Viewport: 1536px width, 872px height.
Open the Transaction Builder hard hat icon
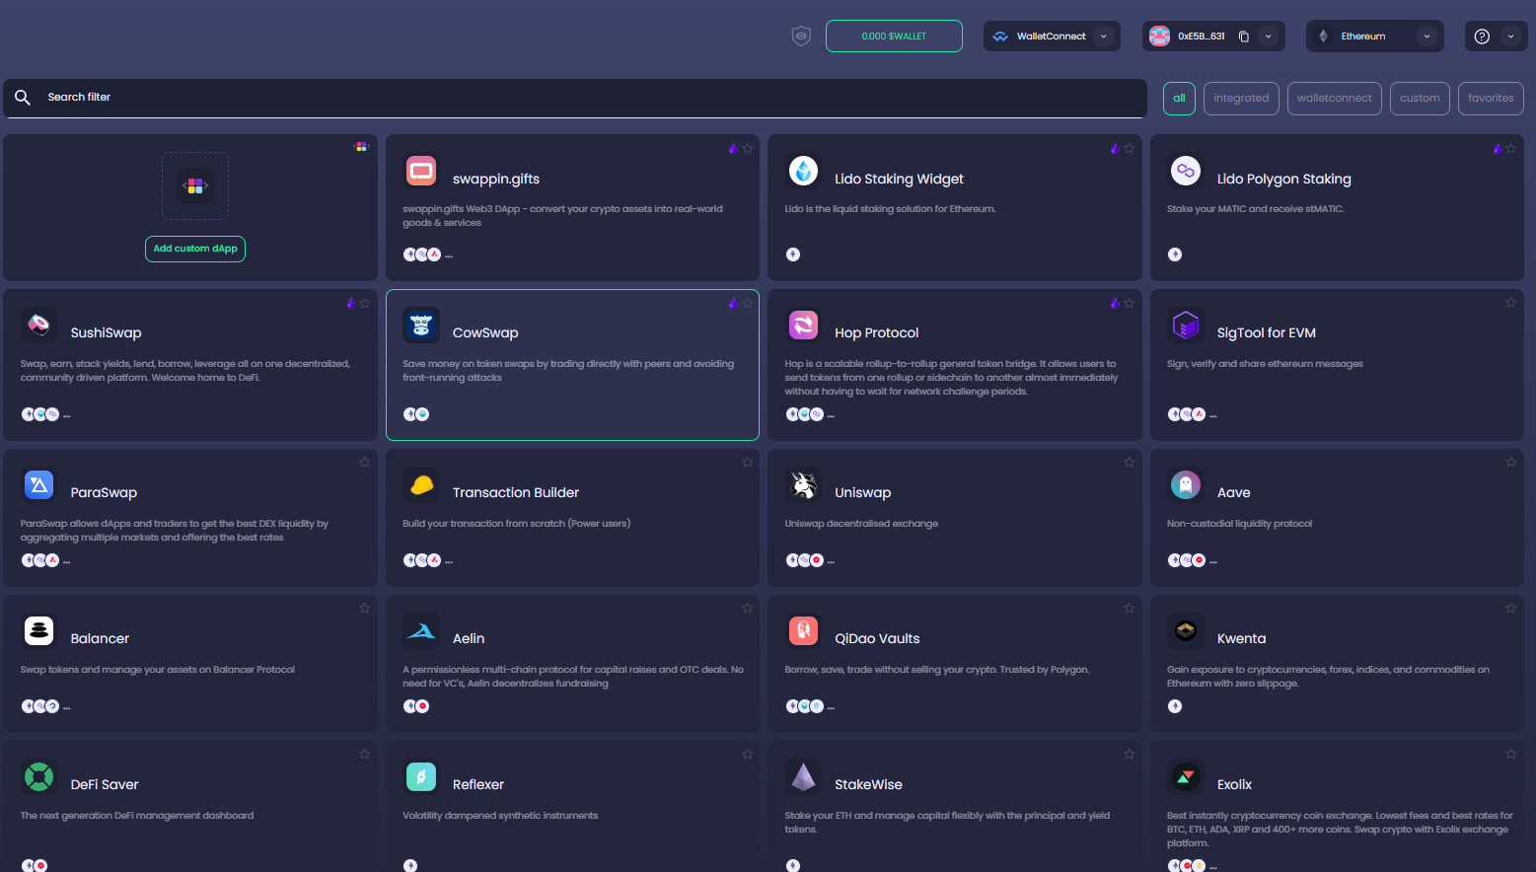coord(421,484)
